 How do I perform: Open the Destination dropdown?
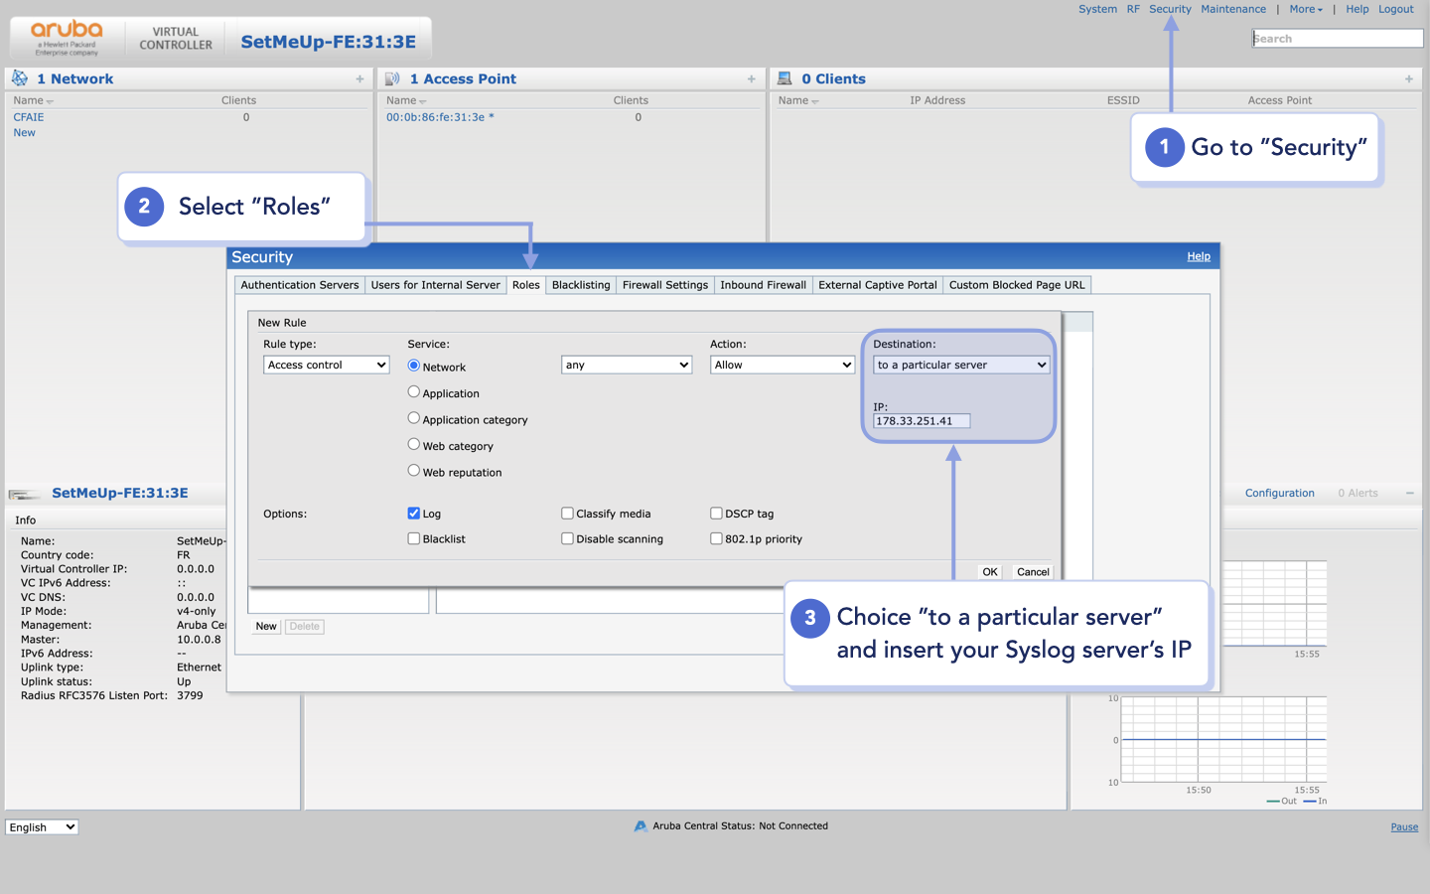(959, 365)
